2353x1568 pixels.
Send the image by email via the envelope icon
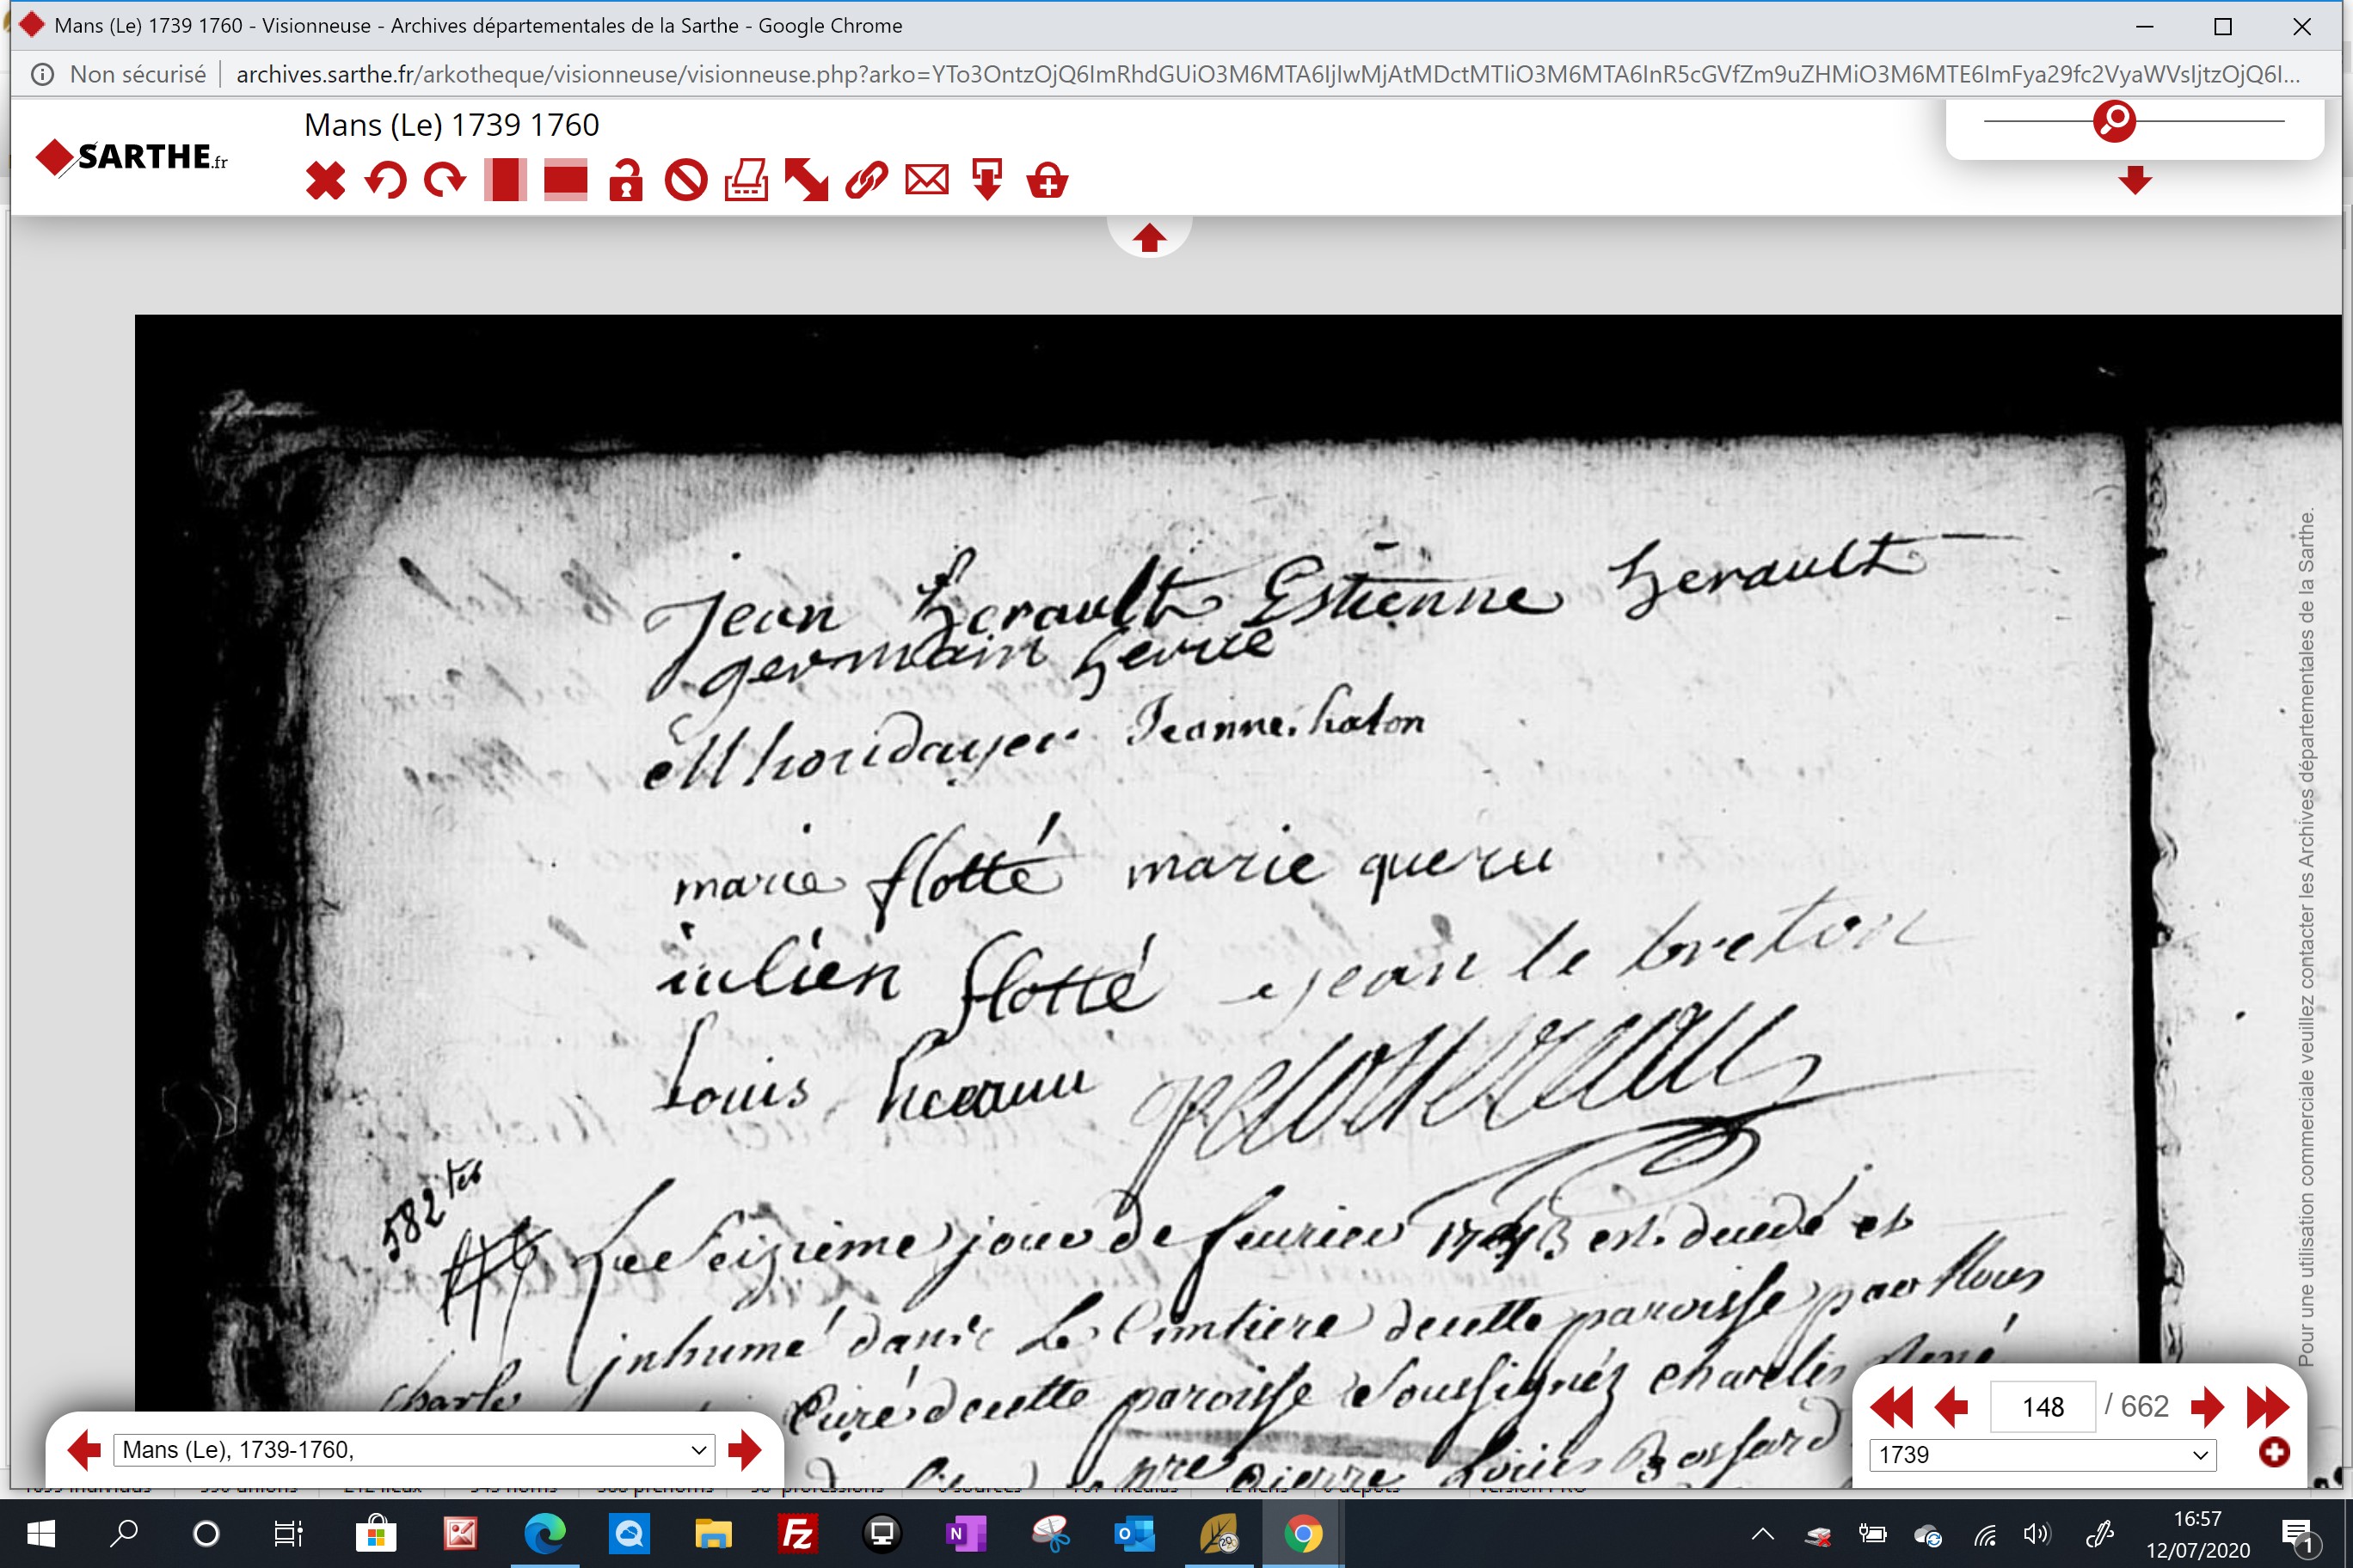(x=926, y=181)
